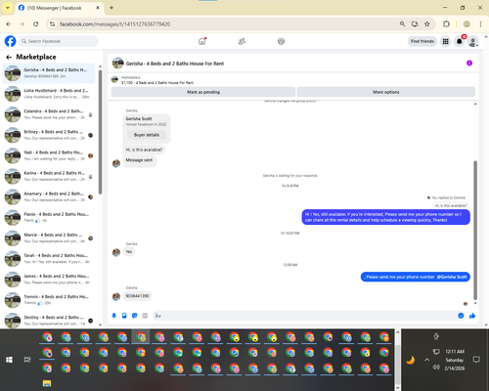Show hidden system tray icons

[x=426, y=360]
